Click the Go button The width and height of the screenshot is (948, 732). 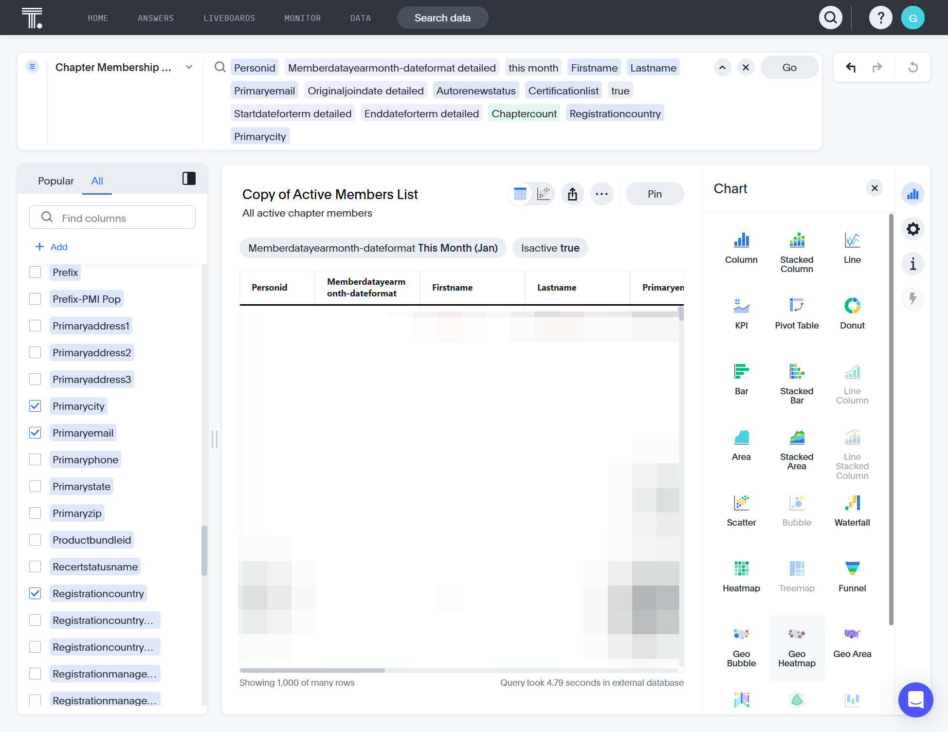(789, 67)
